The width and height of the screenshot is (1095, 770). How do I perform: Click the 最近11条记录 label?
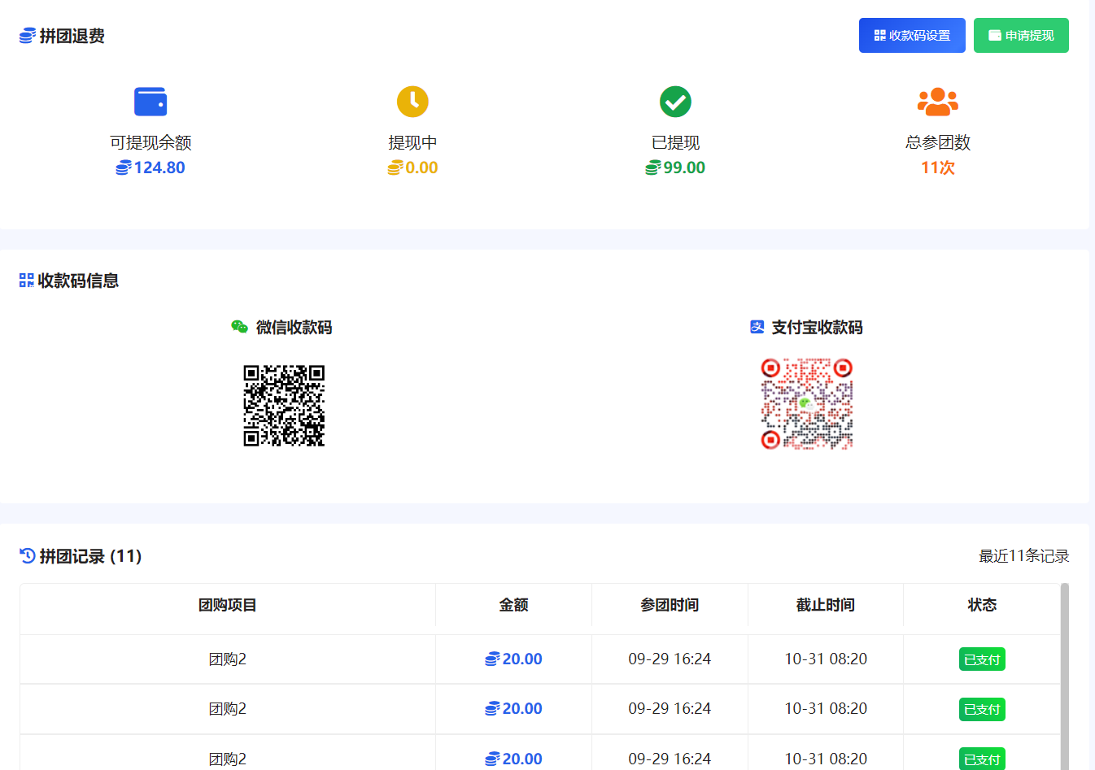point(1023,556)
